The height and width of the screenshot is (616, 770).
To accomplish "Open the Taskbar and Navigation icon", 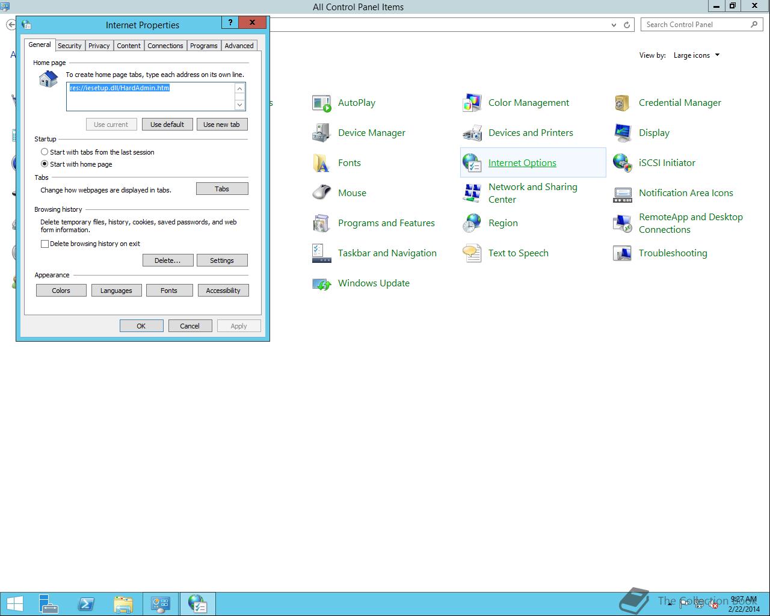I will click(322, 253).
